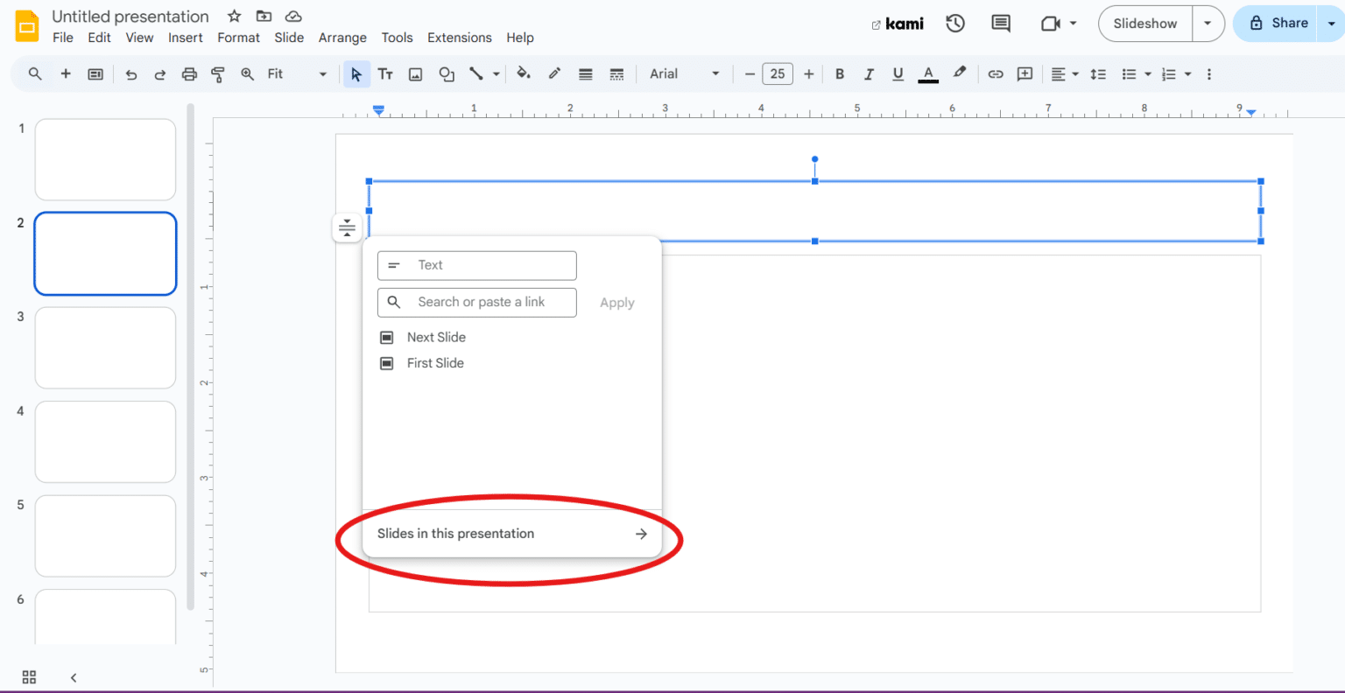Screen dimensions: 1345x693
Task: Open the text color picker
Action: coord(927,73)
